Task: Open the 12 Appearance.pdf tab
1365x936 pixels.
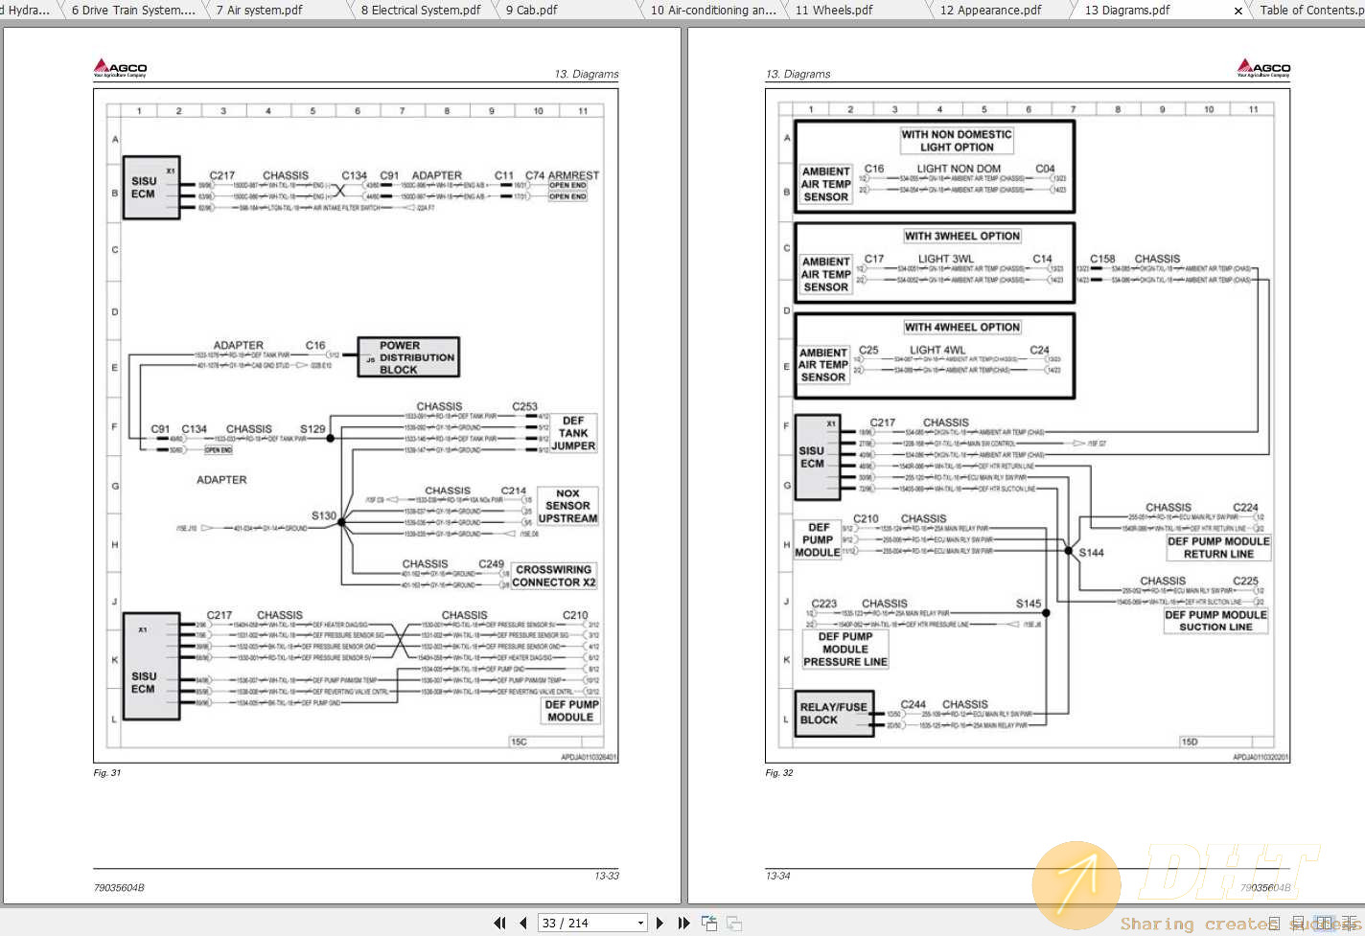Action: tap(990, 10)
